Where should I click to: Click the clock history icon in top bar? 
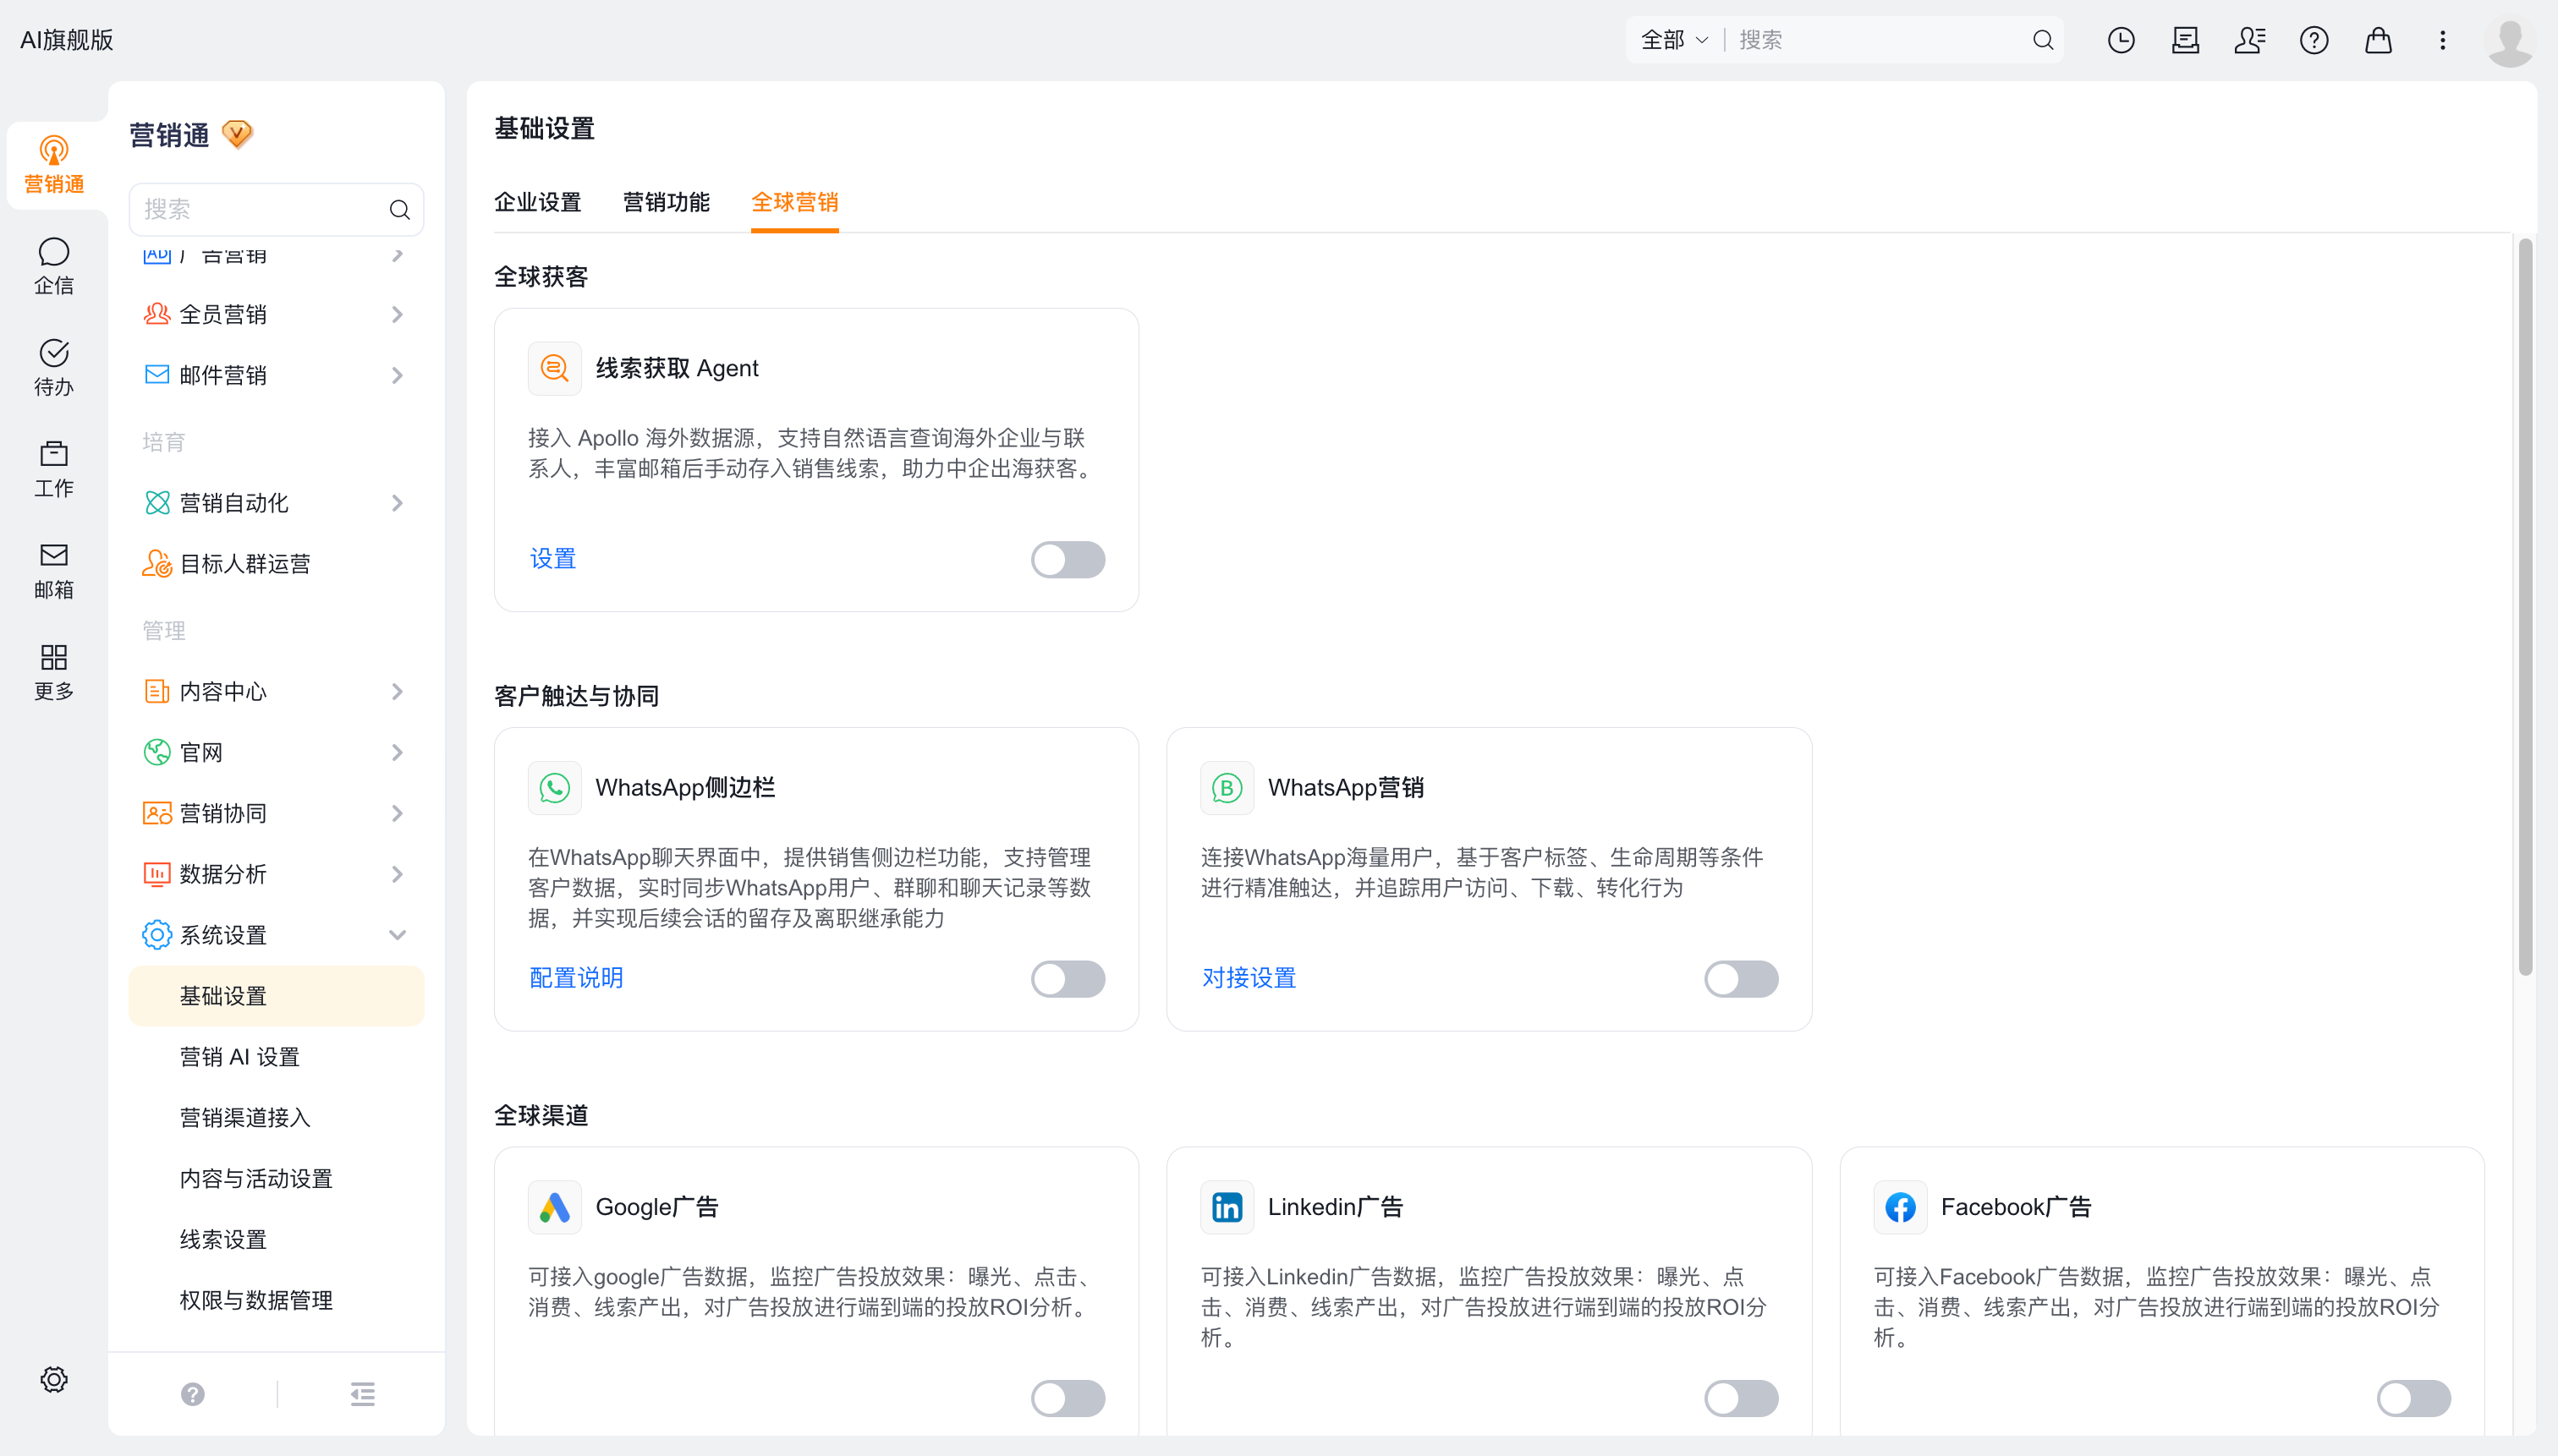[2121, 40]
